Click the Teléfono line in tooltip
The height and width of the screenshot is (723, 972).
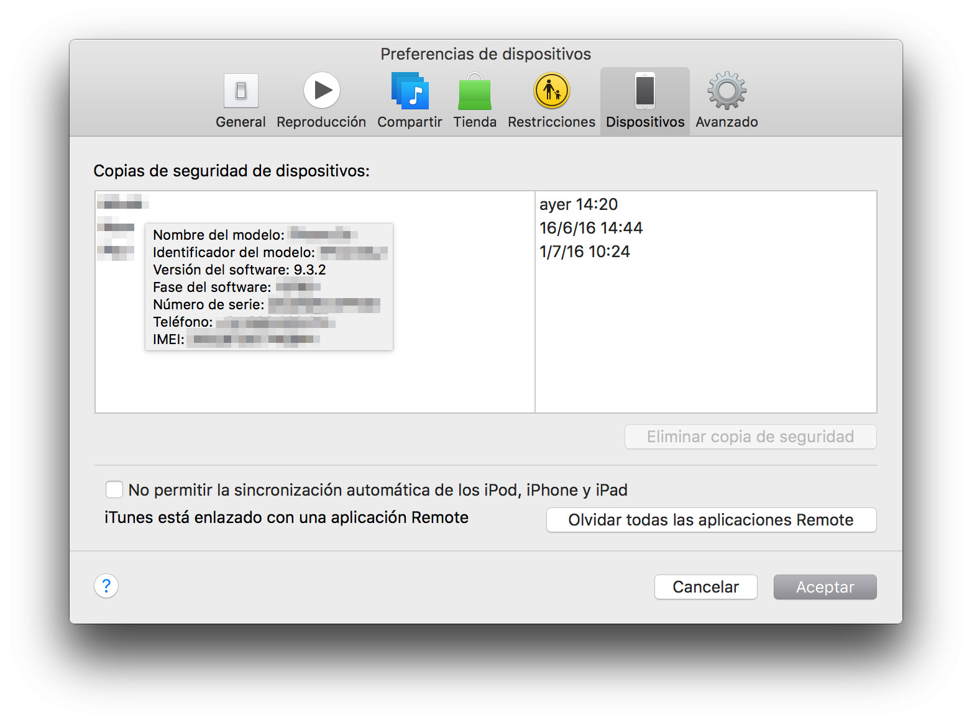pyautogui.click(x=244, y=322)
